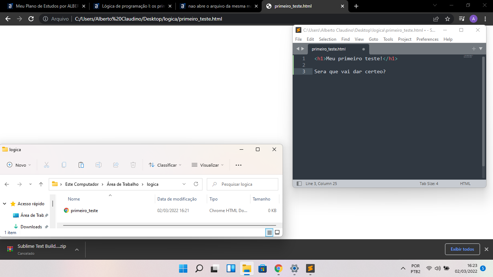Toggle Sublime sidebar via status bar icon

point(299,184)
